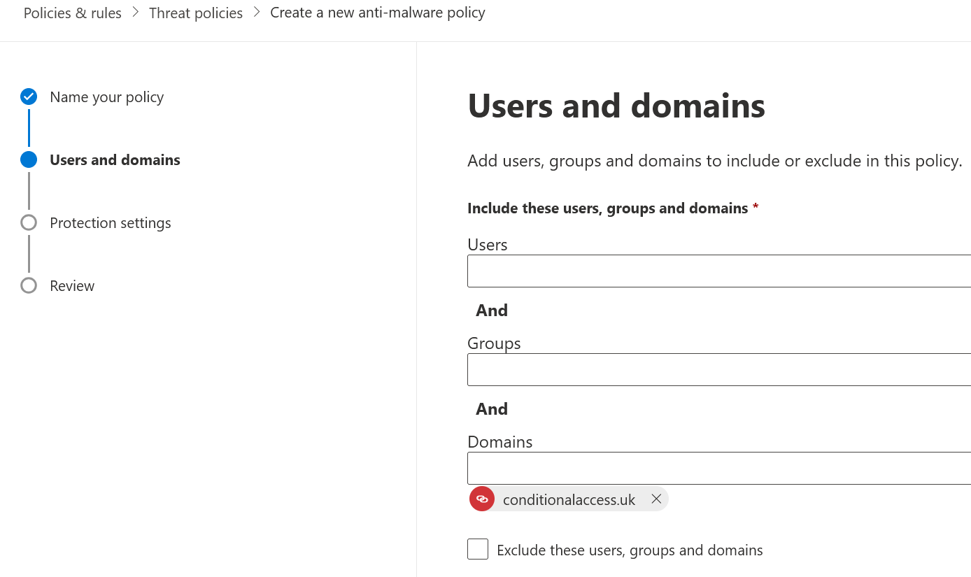Viewport: 971px width, 577px height.
Task: Click the Create a new anti-malware policy breadcrumb
Action: click(377, 12)
